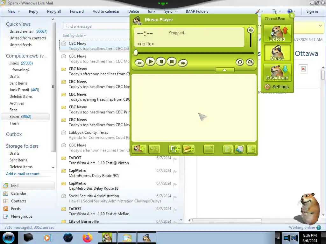Flag the Social Security Administration message
The height and width of the screenshot is (244, 326).
pyautogui.click(x=175, y=197)
